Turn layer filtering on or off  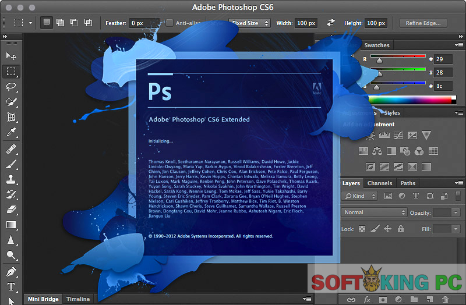click(458, 196)
